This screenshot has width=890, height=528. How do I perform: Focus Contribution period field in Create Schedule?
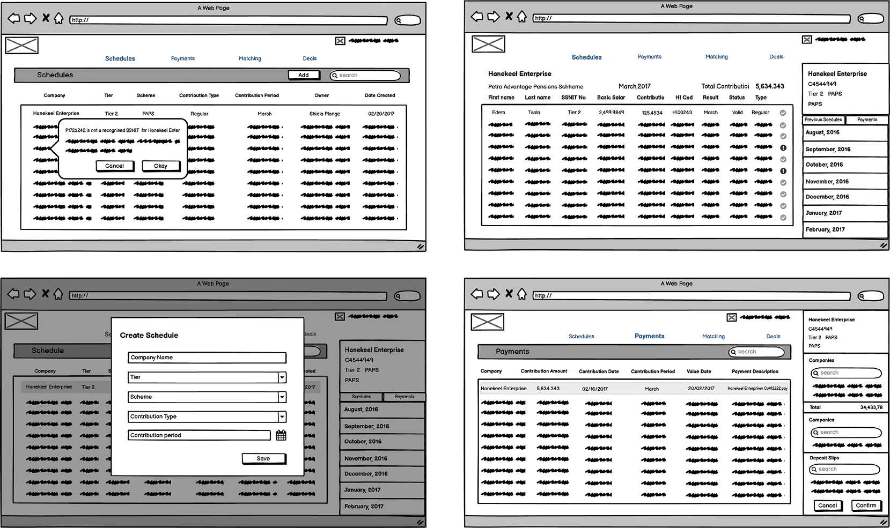coord(199,435)
